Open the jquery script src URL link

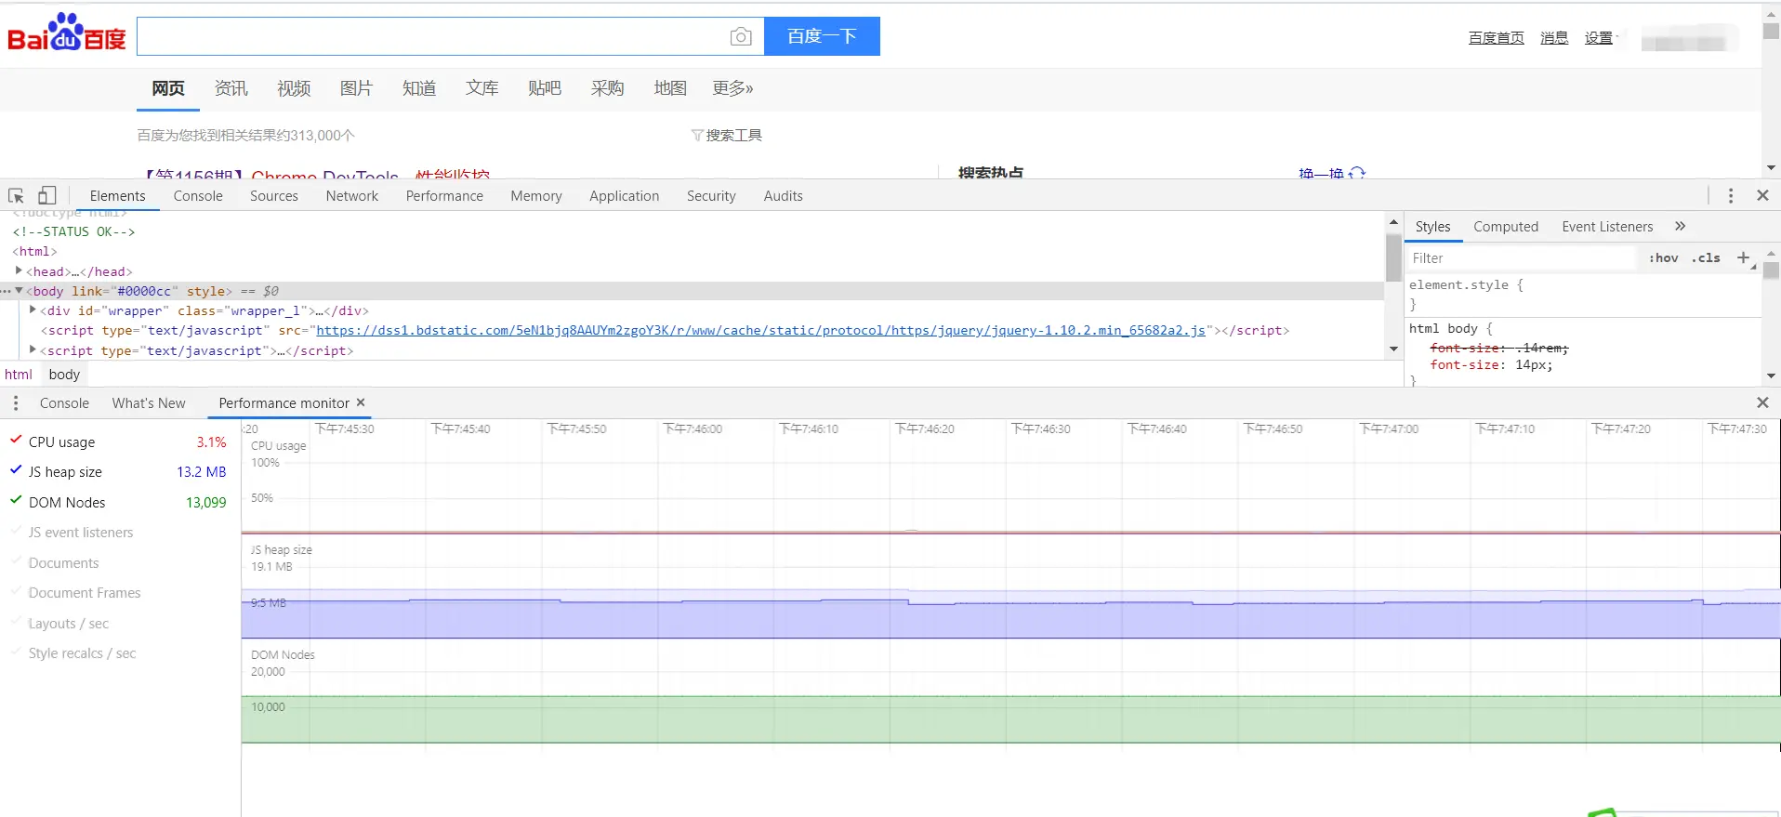click(x=760, y=330)
